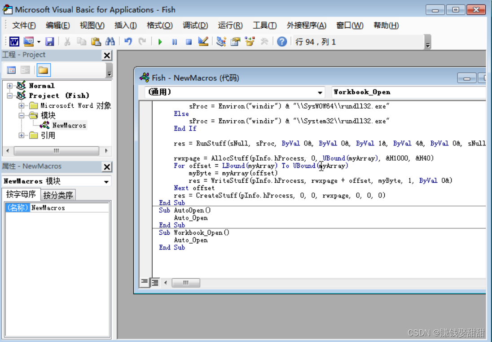492x342 pixels.
Task: Click the Redo arrow icon
Action: tap(142, 41)
